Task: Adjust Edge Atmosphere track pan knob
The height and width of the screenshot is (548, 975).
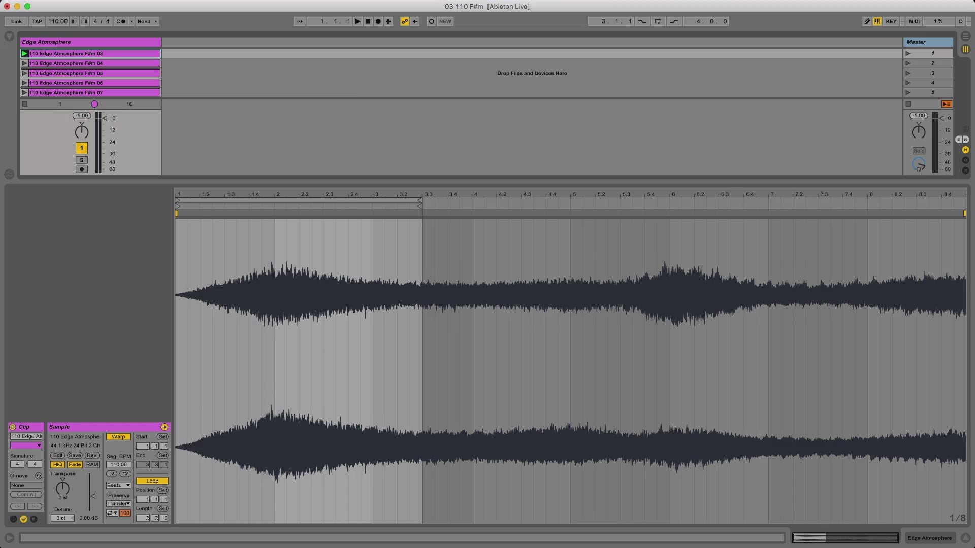Action: [x=82, y=132]
